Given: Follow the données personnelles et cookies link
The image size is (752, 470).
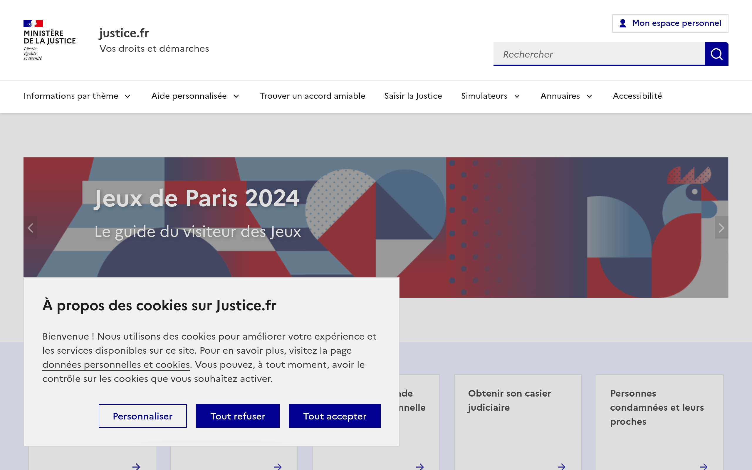Looking at the screenshot, I should tap(116, 365).
